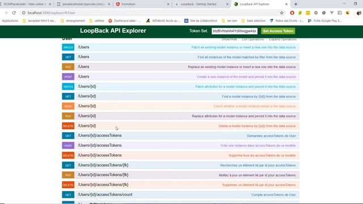Close the Formation tab
This screenshot has height=204, width=363.
coord(168,4)
